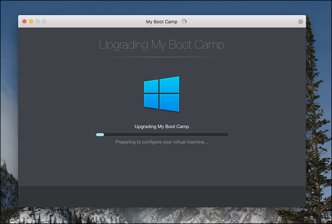Click the large 'Upgrading My Boot Camp' heading
The height and width of the screenshot is (224, 332).
click(x=161, y=45)
